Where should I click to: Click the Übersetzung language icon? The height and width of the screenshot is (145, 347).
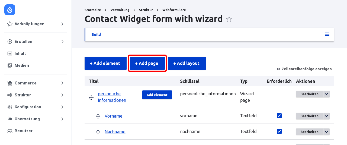10,119
